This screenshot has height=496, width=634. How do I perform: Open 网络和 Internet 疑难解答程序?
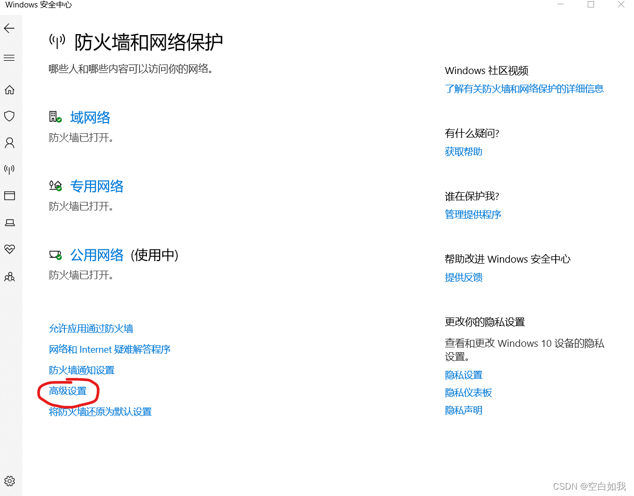pyautogui.click(x=110, y=349)
